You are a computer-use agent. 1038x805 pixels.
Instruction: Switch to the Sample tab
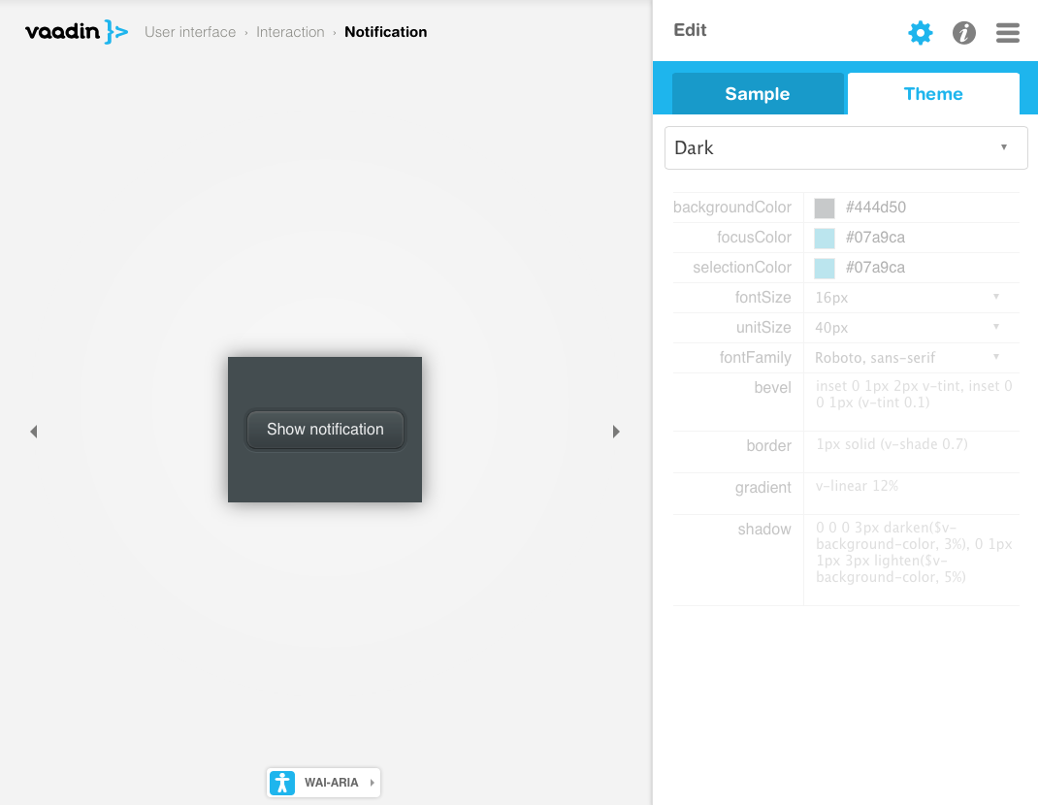click(x=758, y=93)
